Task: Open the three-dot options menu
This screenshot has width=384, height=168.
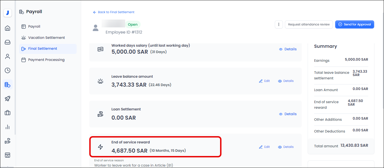Action: (279, 24)
